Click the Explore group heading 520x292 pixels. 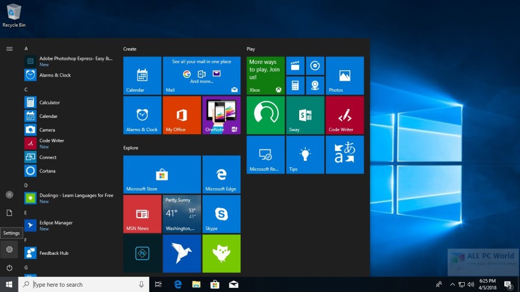click(x=131, y=148)
